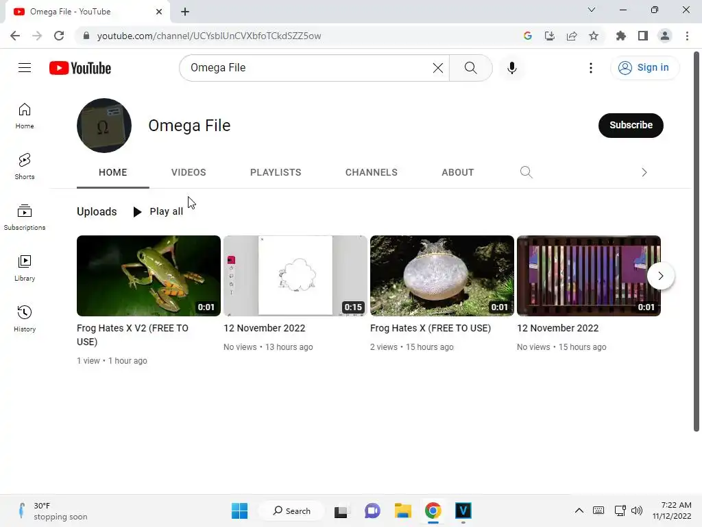Viewport: 702px width, 527px height.
Task: Open the tab search dropdown chevron
Action: (592, 10)
